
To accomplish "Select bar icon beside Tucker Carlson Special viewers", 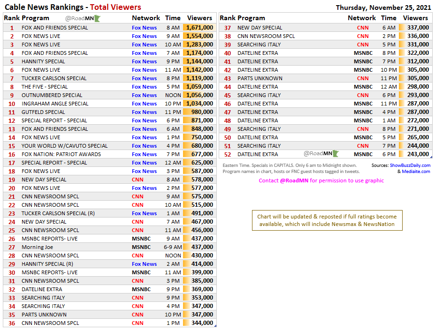I will click(x=186, y=78).
